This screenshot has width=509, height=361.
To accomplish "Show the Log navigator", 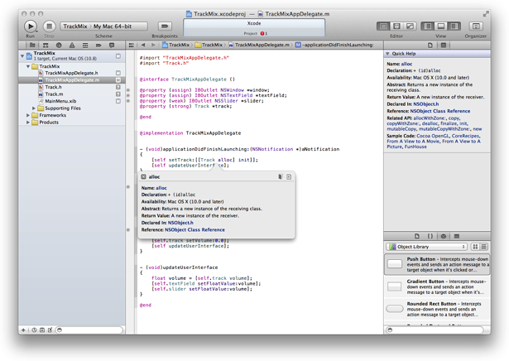I will (112, 45).
